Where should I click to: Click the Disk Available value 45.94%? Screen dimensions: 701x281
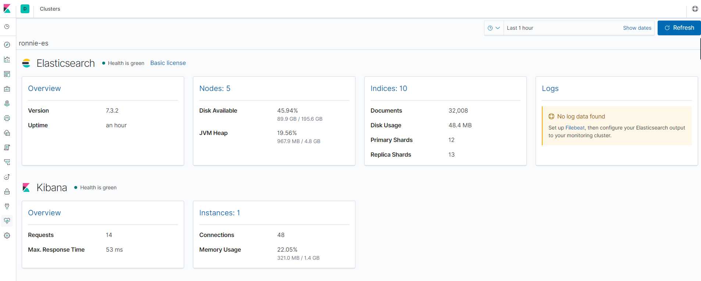[287, 110]
